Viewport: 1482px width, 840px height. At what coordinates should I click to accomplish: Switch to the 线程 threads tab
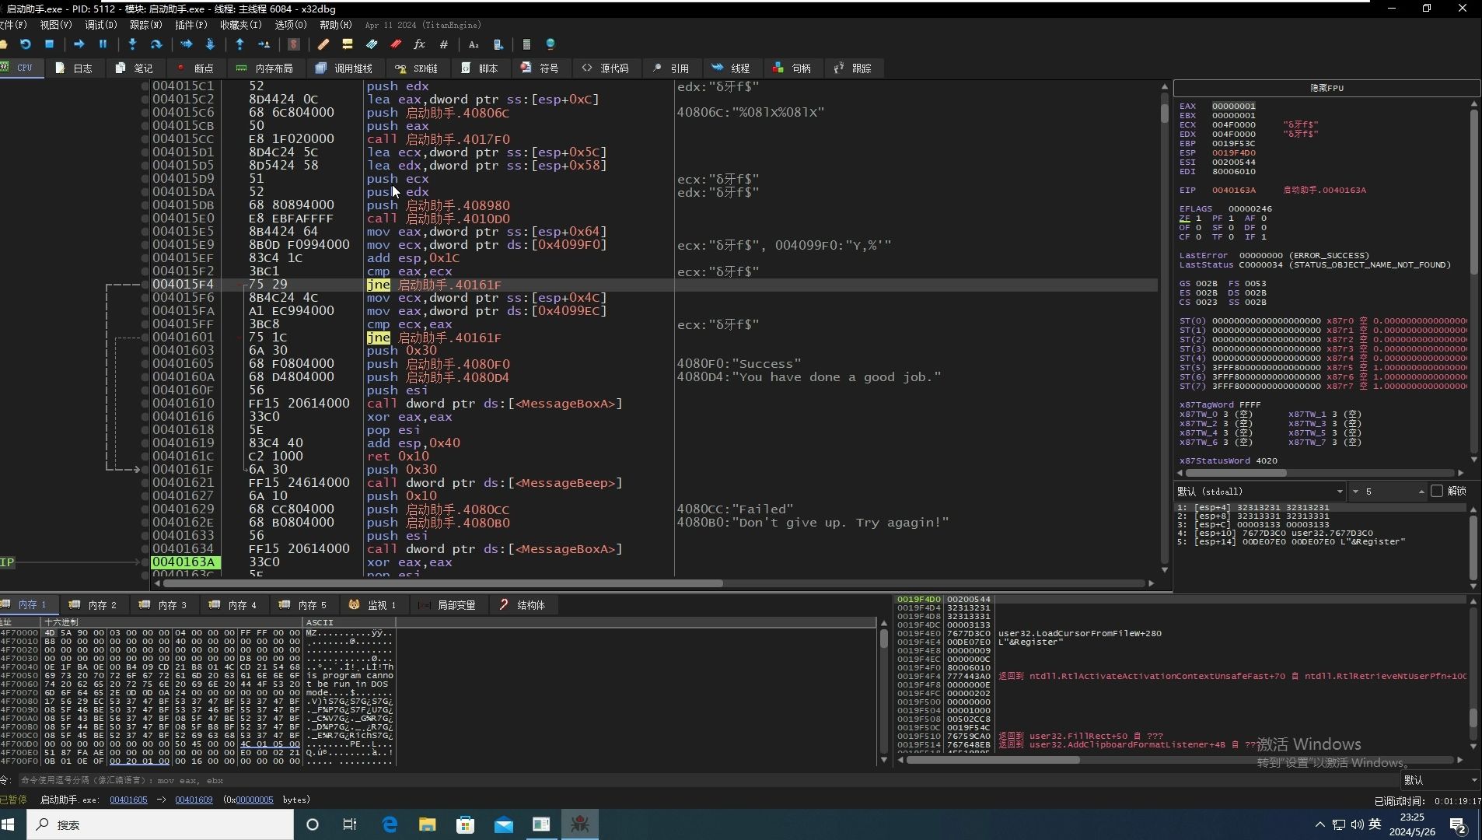click(731, 68)
